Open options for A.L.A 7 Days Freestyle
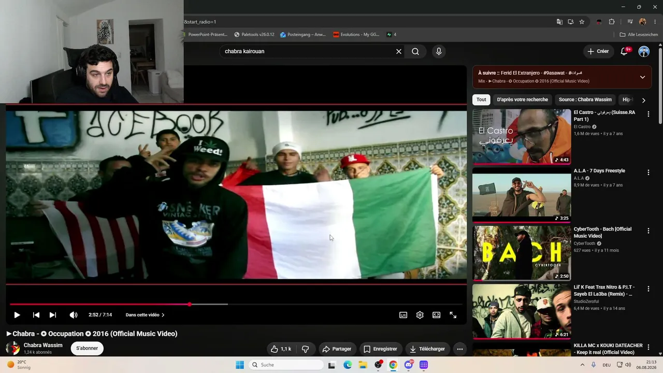663x373 pixels. tap(648, 173)
